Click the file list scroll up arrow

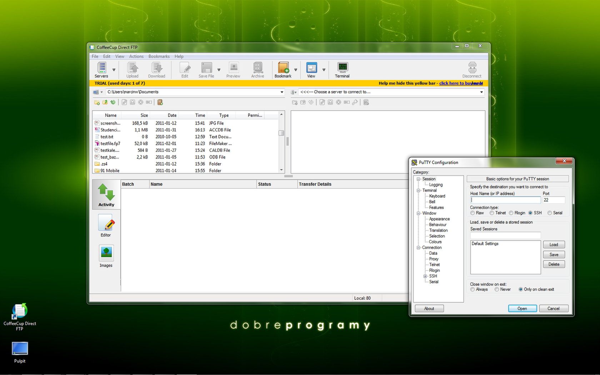[x=281, y=114]
